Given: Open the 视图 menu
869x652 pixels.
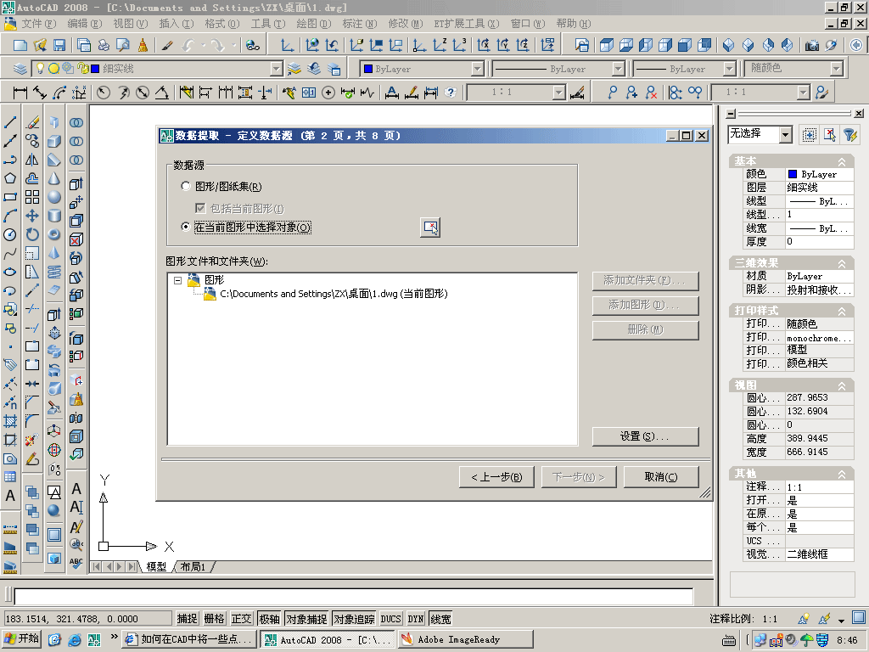Looking at the screenshot, I should pyautogui.click(x=130, y=24).
